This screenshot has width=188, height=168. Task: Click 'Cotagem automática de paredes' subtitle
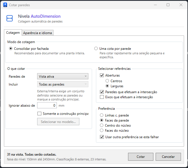coord(40,21)
